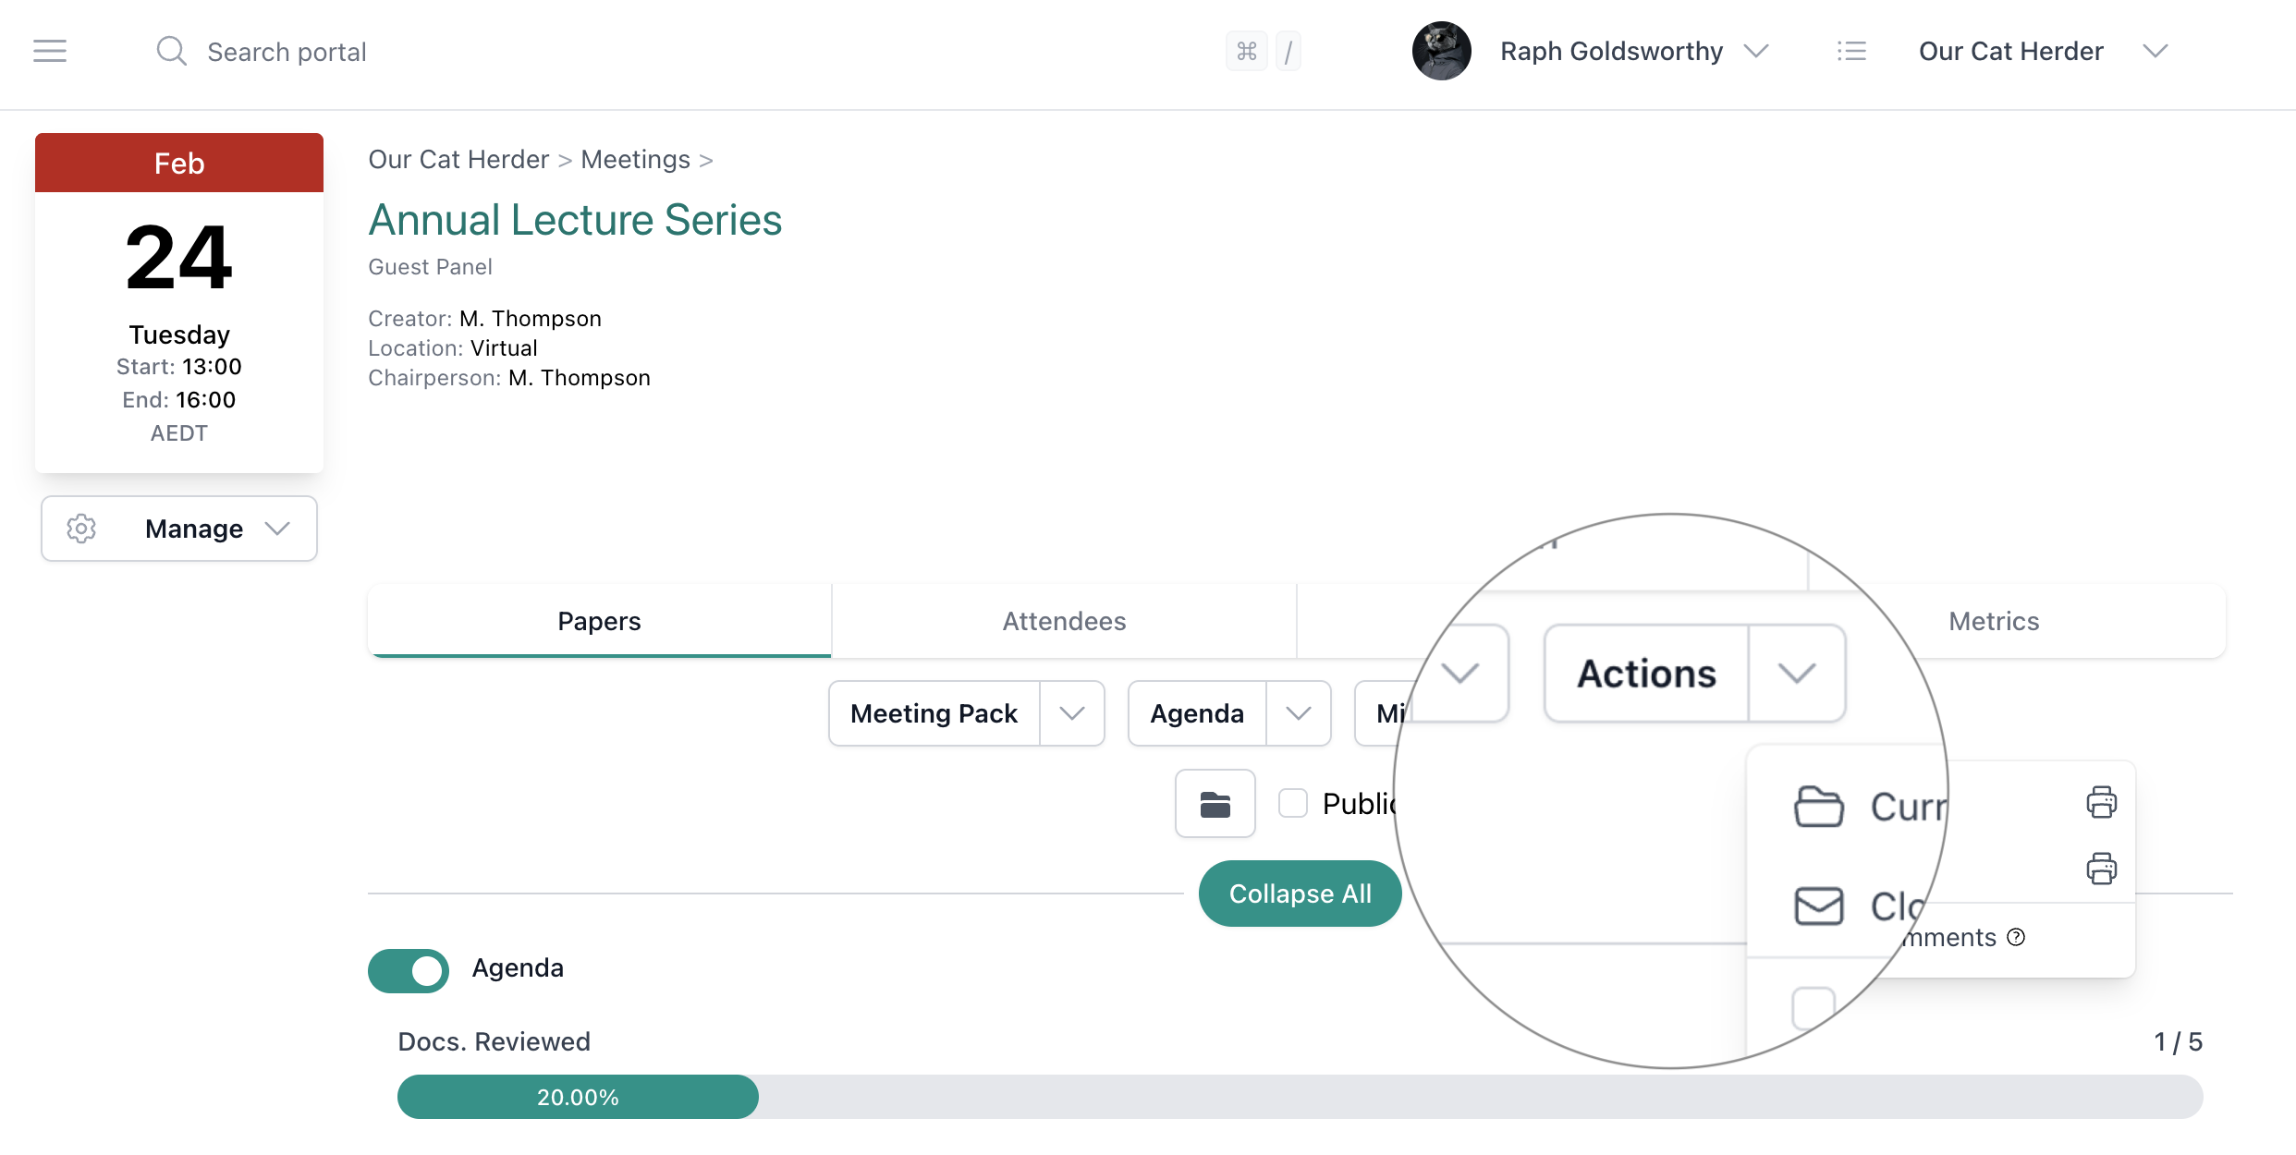Open the hamburger navigation menu
Viewport: 2296px width, 1155px height.
tap(50, 51)
